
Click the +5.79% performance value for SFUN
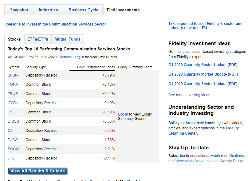coord(108,75)
